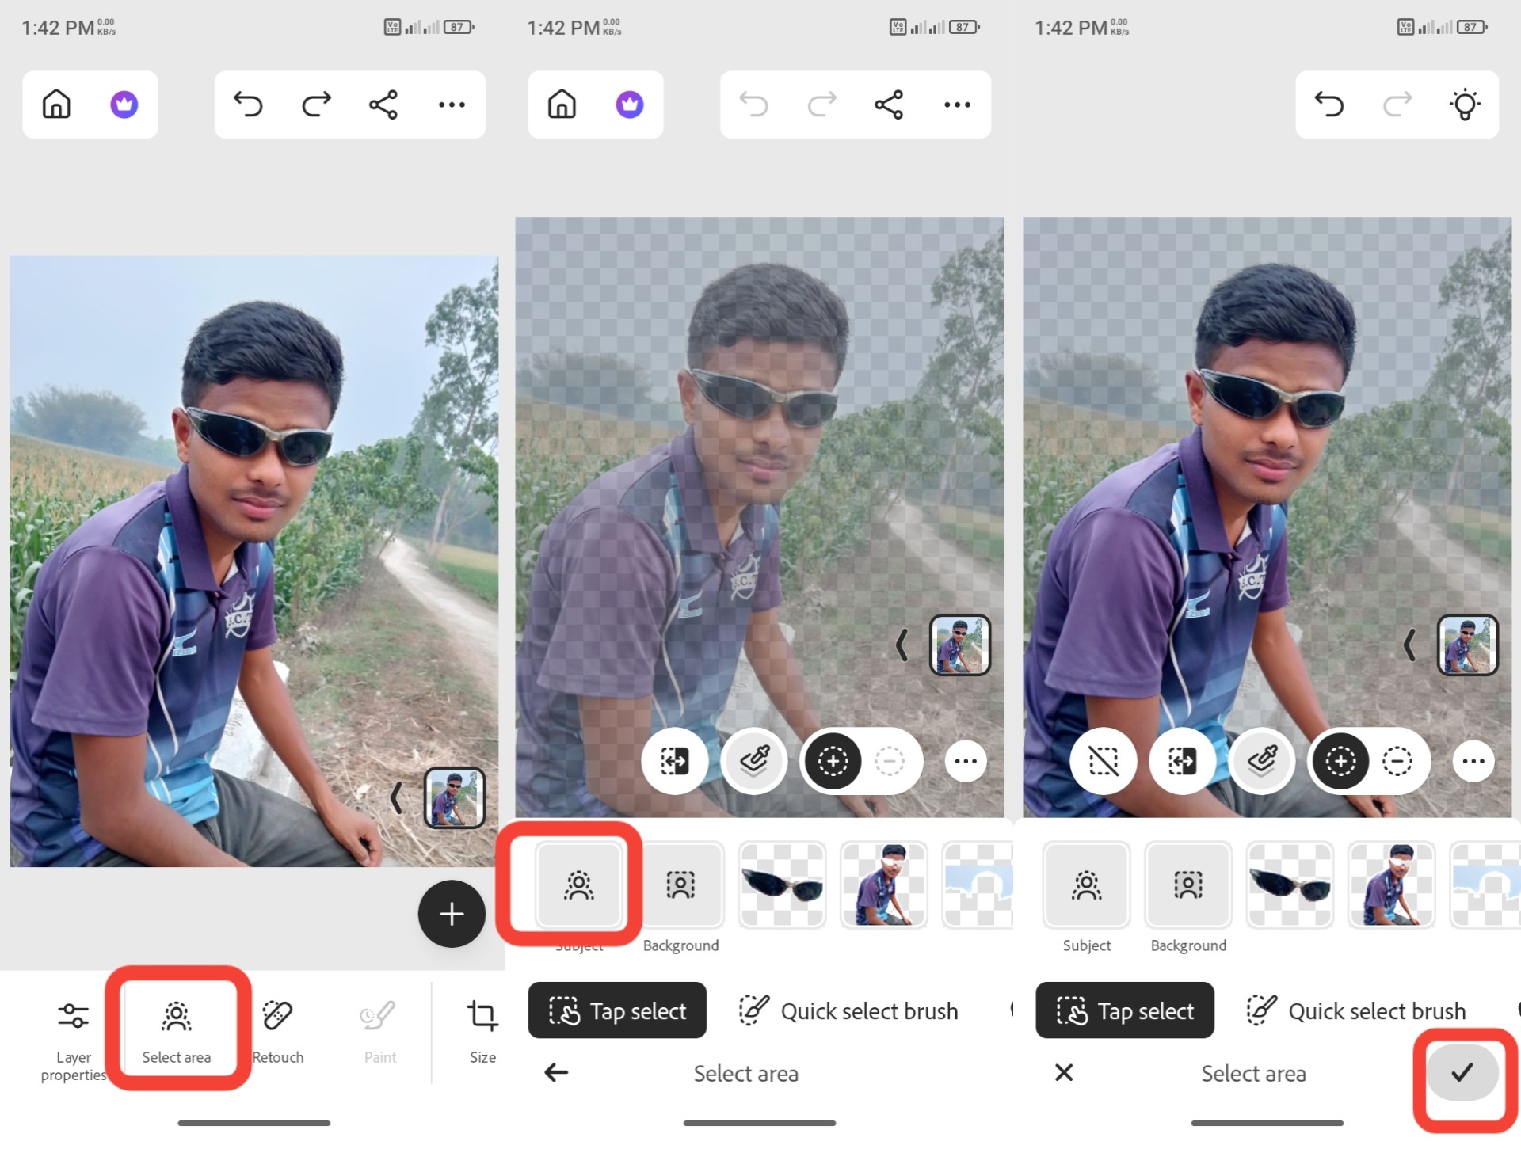Open the three-dot menu in the left screen's top bar
Image resolution: width=1521 pixels, height=1149 pixels.
point(452,105)
